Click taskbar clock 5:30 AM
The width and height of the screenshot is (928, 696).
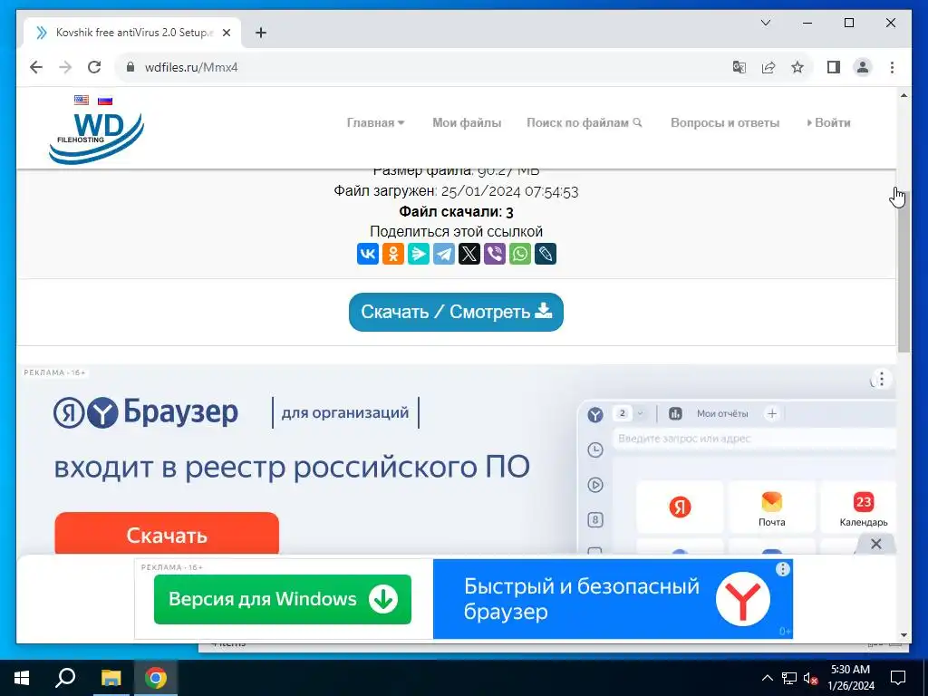click(x=850, y=678)
